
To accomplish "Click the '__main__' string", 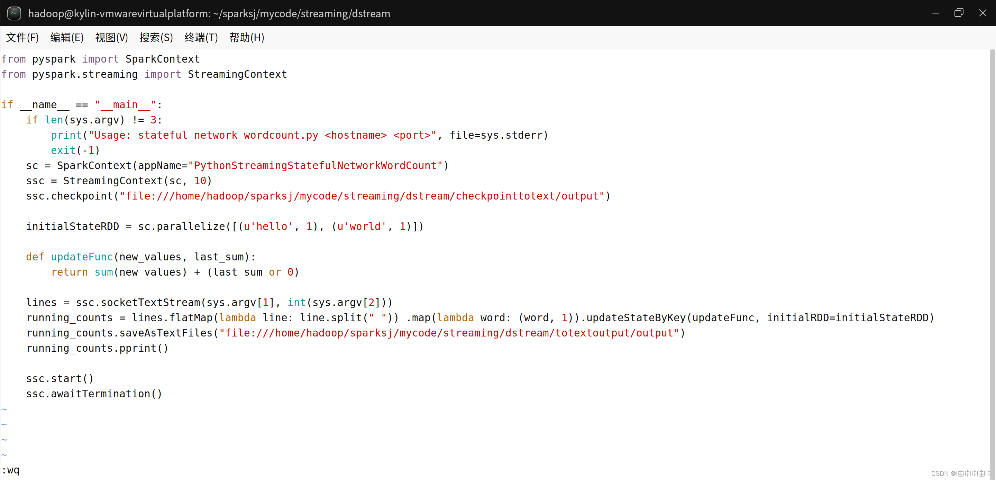I will pyautogui.click(x=125, y=105).
